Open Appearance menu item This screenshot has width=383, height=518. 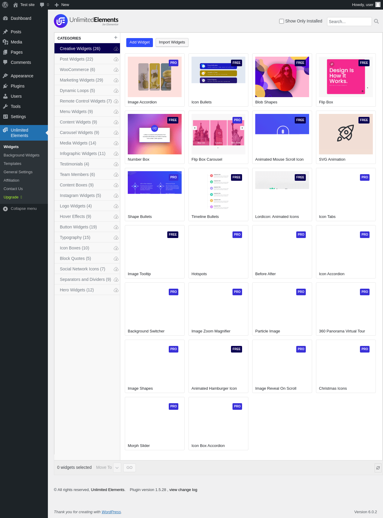click(24, 76)
